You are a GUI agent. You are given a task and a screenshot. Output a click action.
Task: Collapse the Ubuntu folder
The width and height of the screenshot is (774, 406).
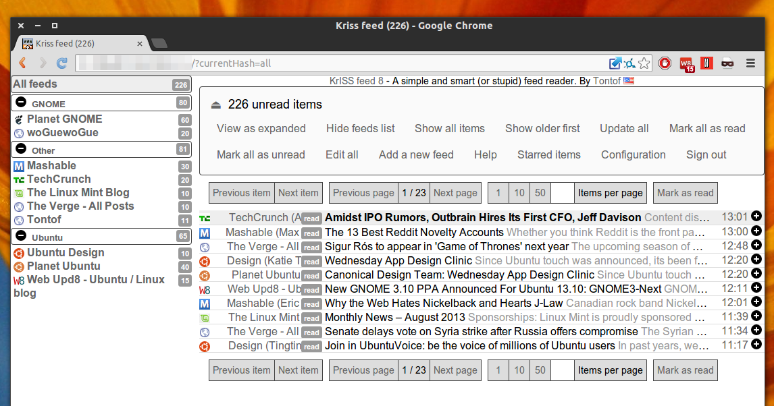(x=21, y=235)
